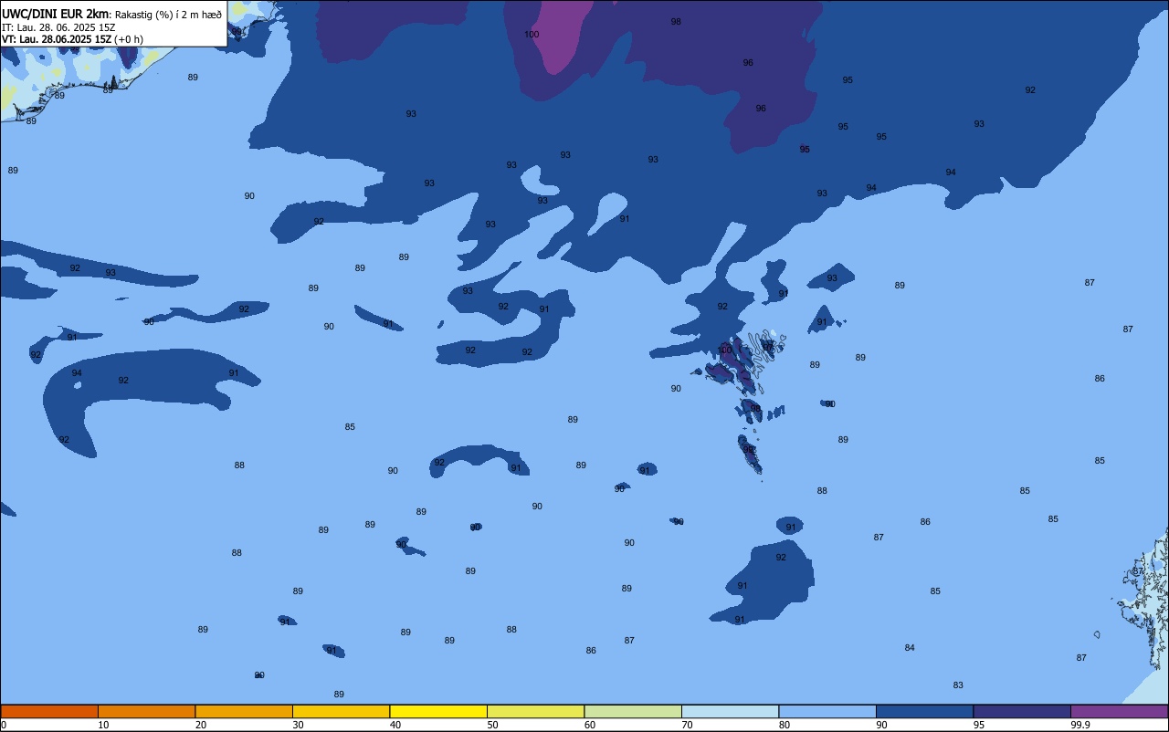Viewport: 1169px width, 732px height.
Task: Click the yellow-green 50–60 legend swatch
Action: point(535,711)
